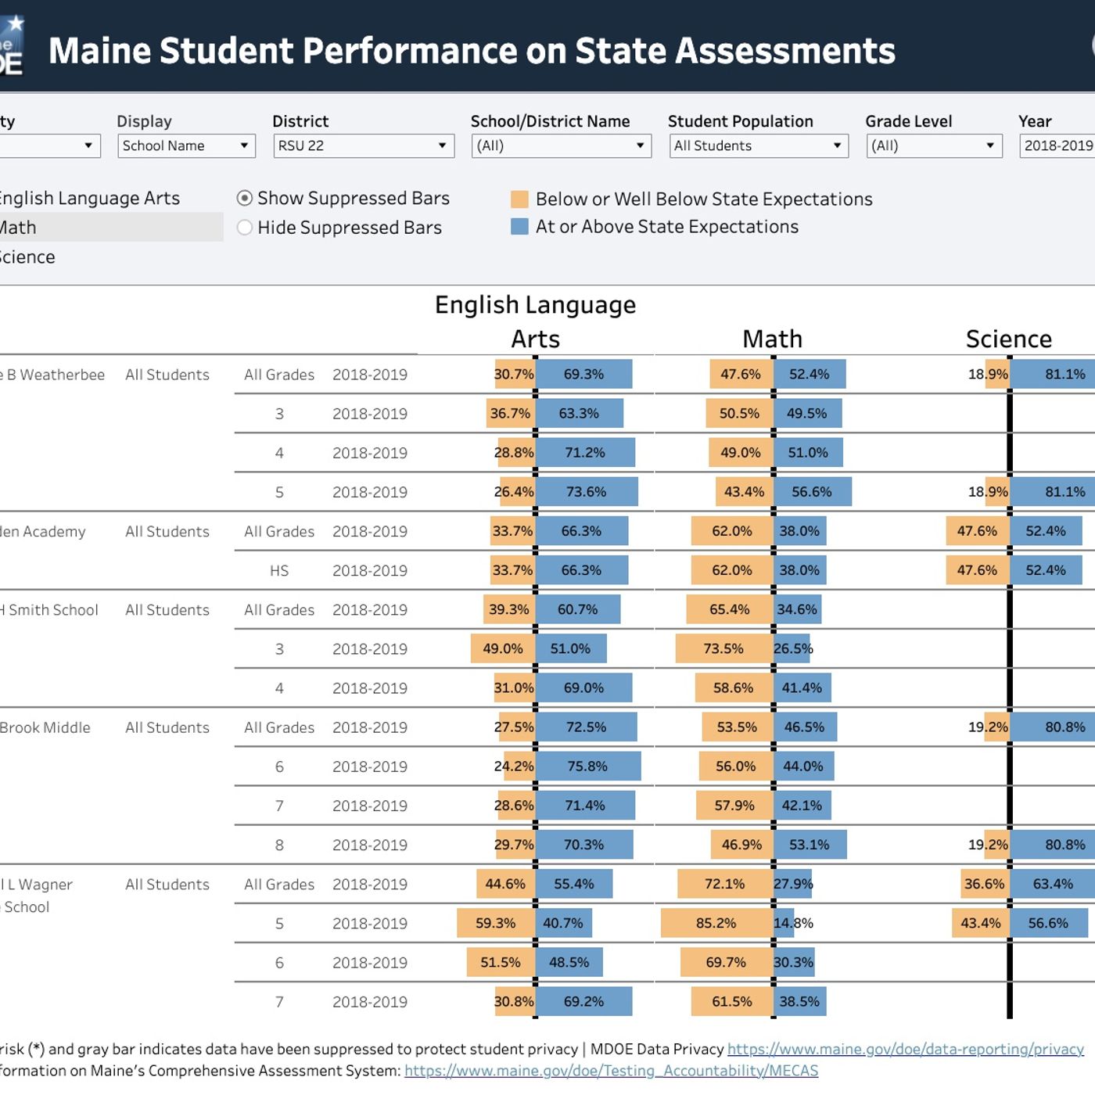Open the MECAS Testing Accountability link

[612, 1071]
